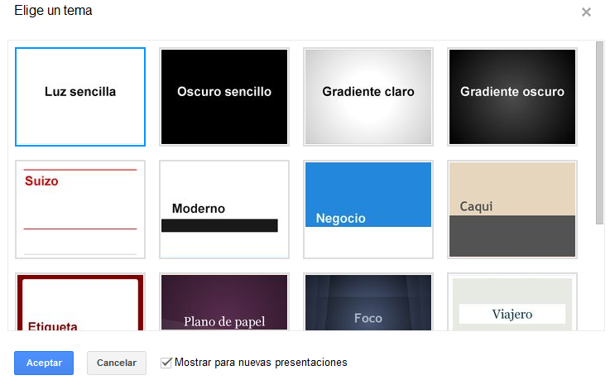
Task: Select the Gradiente oscuro theme
Action: [x=512, y=96]
